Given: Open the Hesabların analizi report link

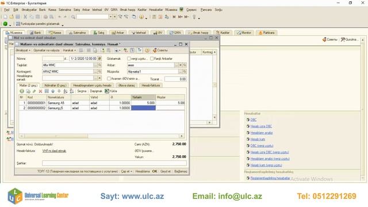Looking at the screenshot, I should click(262, 133).
